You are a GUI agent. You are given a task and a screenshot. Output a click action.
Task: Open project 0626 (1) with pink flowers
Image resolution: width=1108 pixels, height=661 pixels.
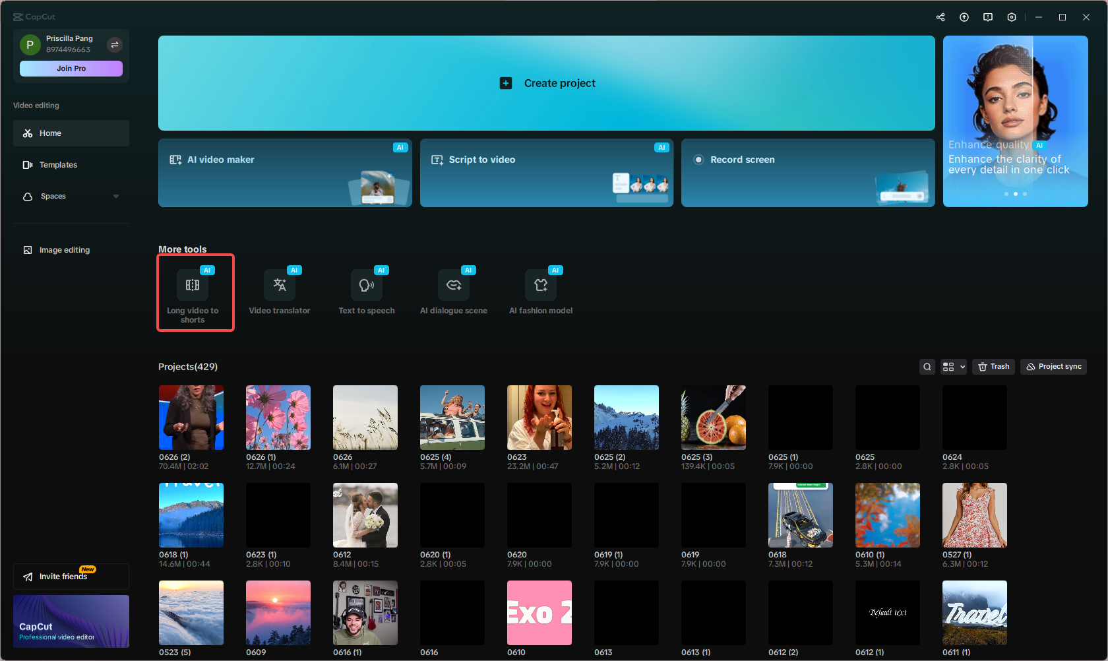coord(278,418)
